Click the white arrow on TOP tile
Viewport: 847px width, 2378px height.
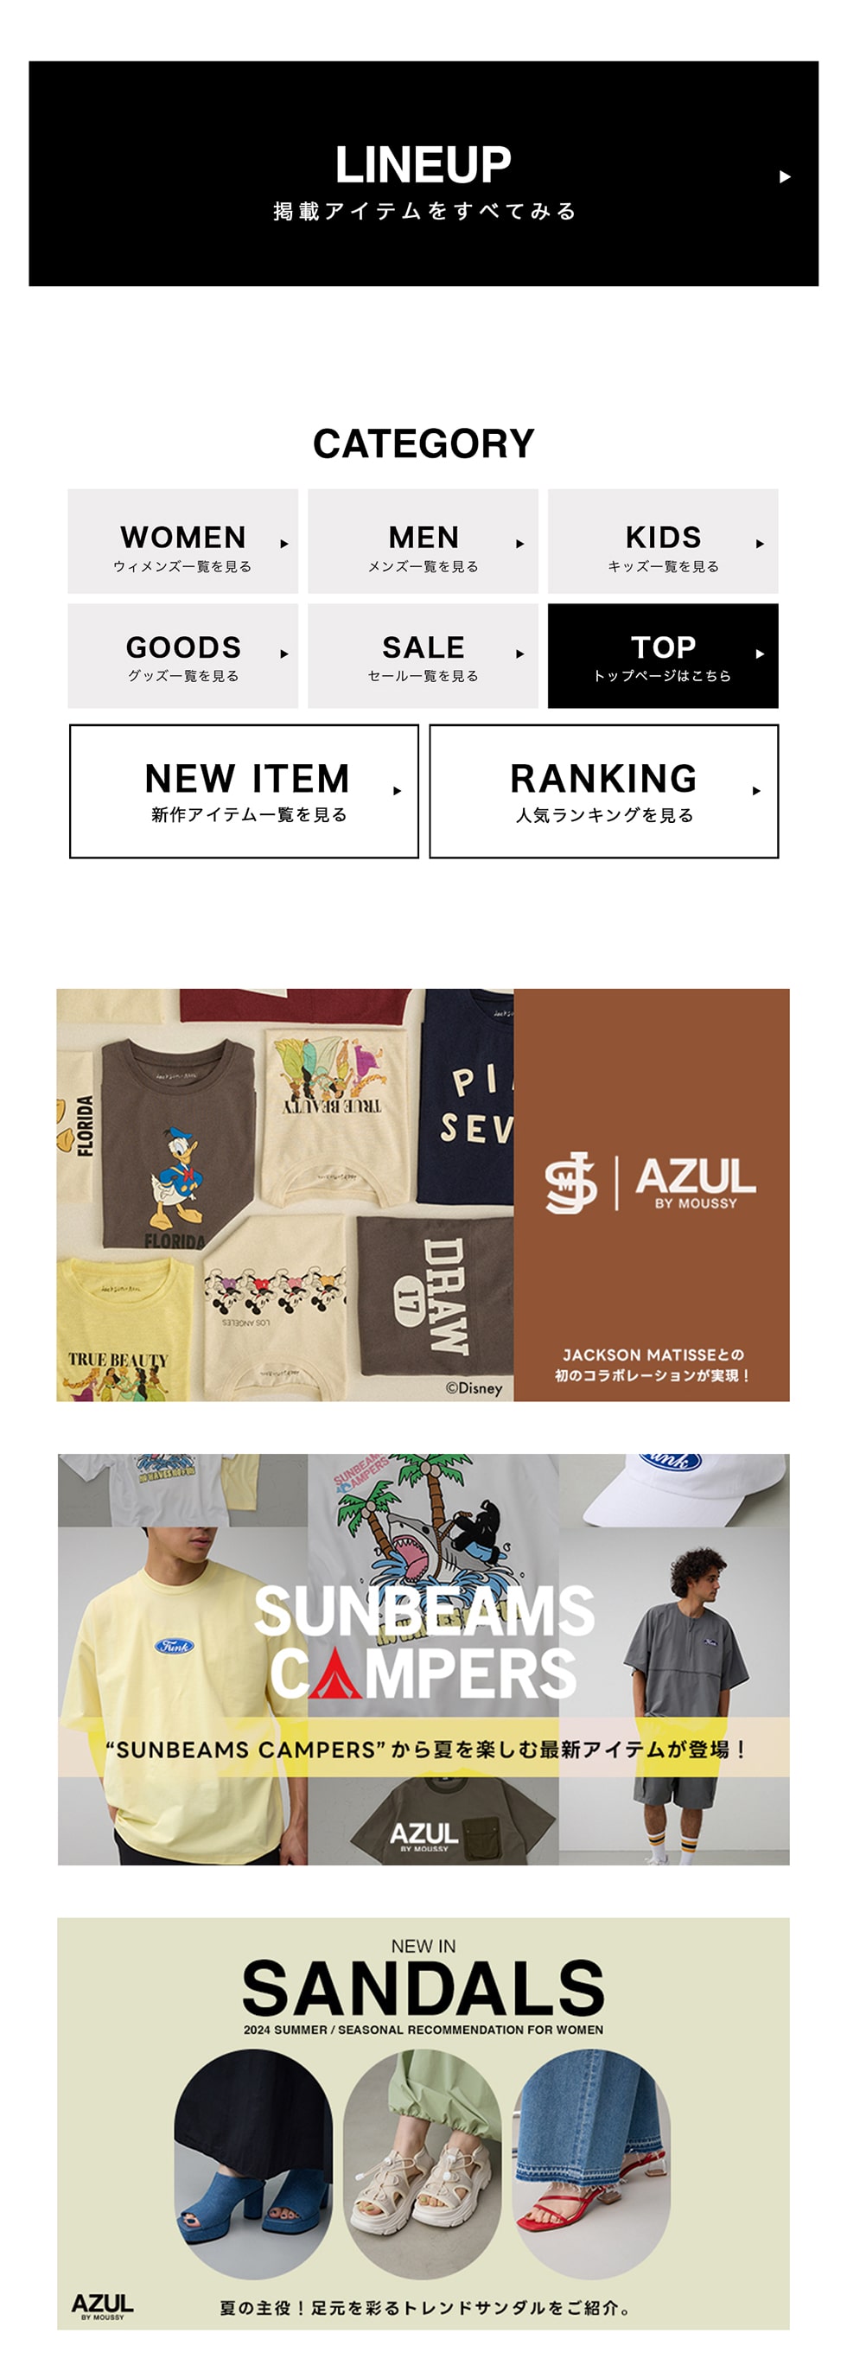pyautogui.click(x=761, y=653)
